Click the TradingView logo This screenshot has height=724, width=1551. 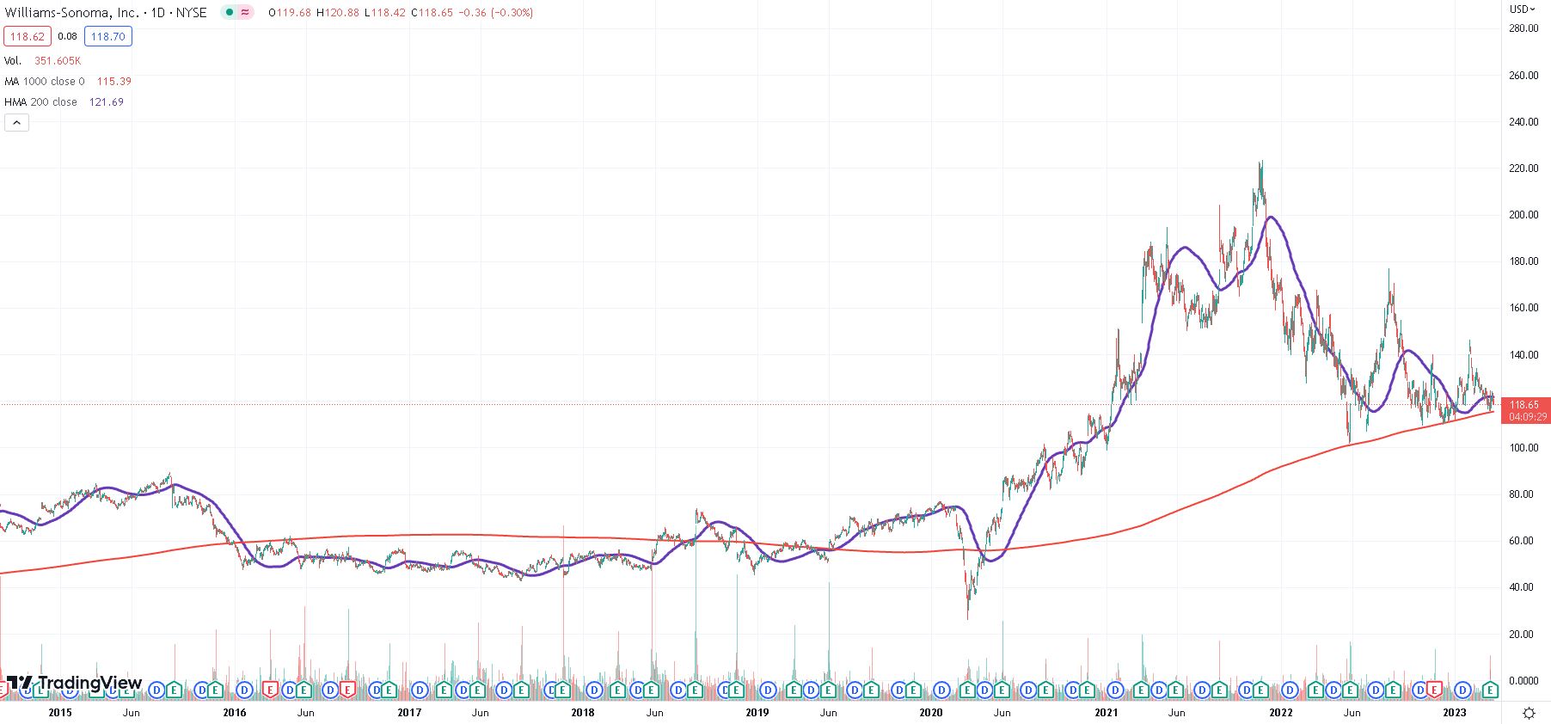tap(74, 684)
